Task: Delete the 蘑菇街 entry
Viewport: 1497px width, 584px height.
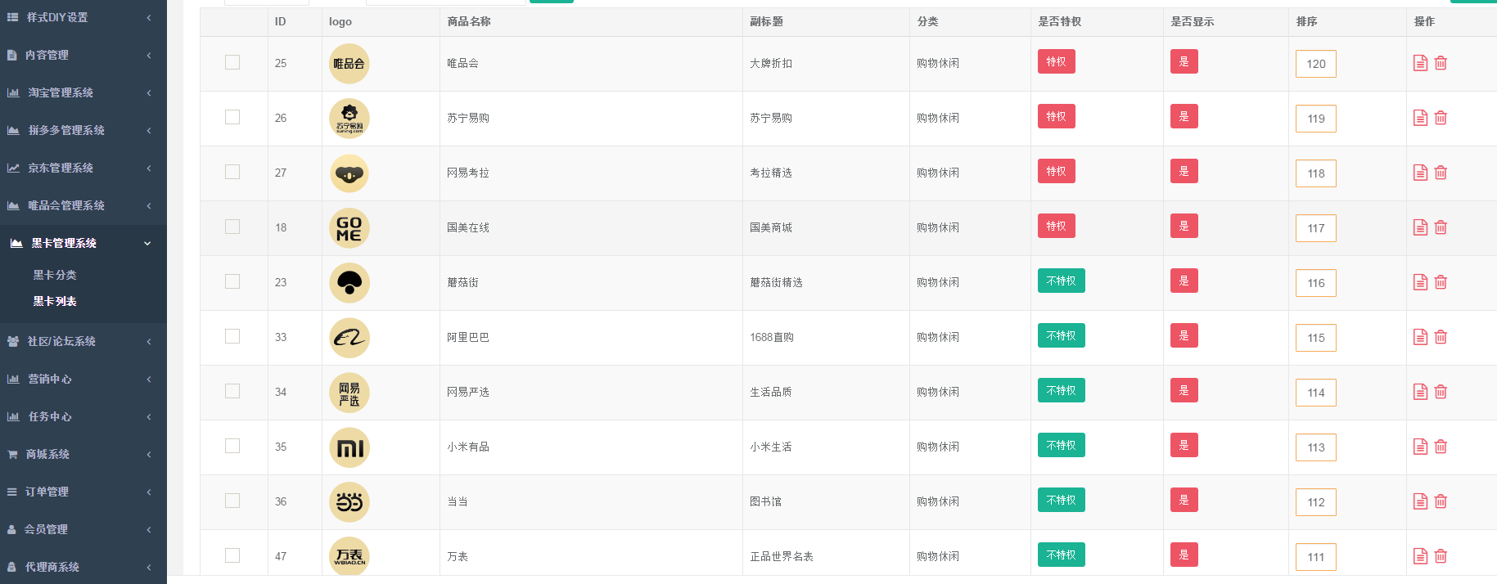Action: [x=1441, y=282]
